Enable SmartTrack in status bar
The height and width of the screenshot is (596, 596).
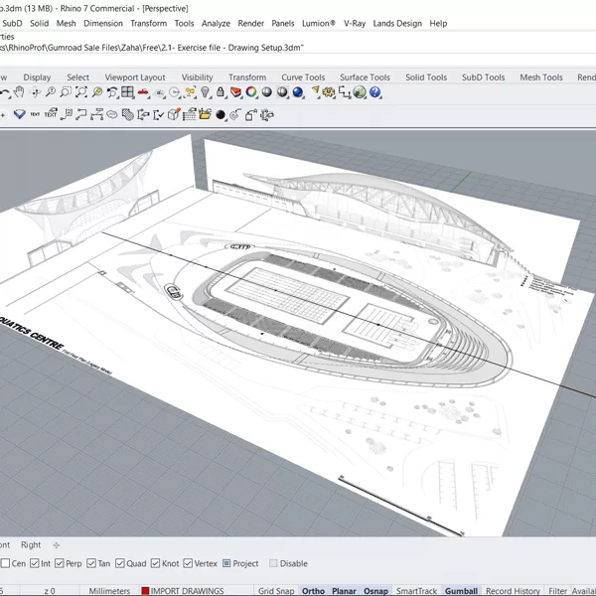(x=416, y=591)
